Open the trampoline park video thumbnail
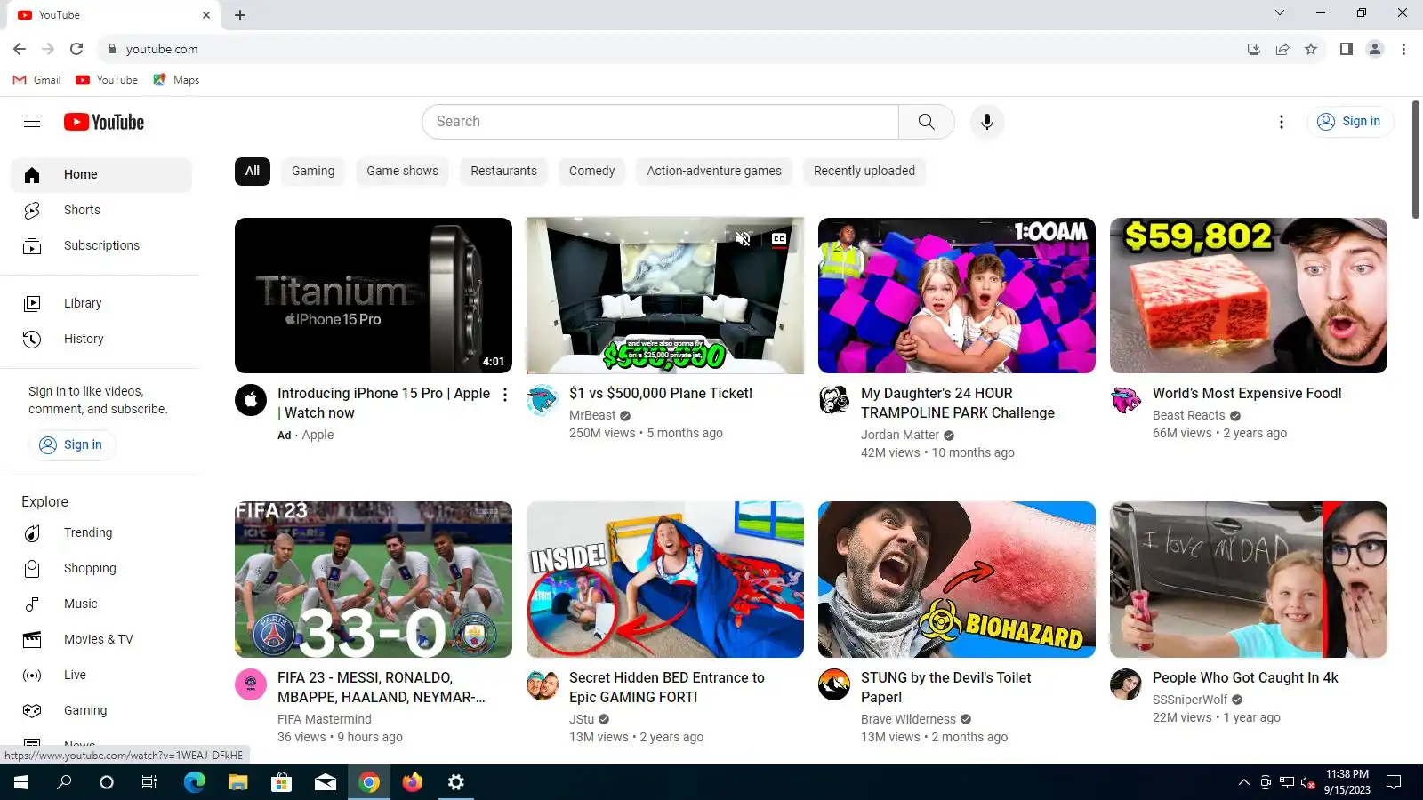The image size is (1423, 800). (x=957, y=295)
